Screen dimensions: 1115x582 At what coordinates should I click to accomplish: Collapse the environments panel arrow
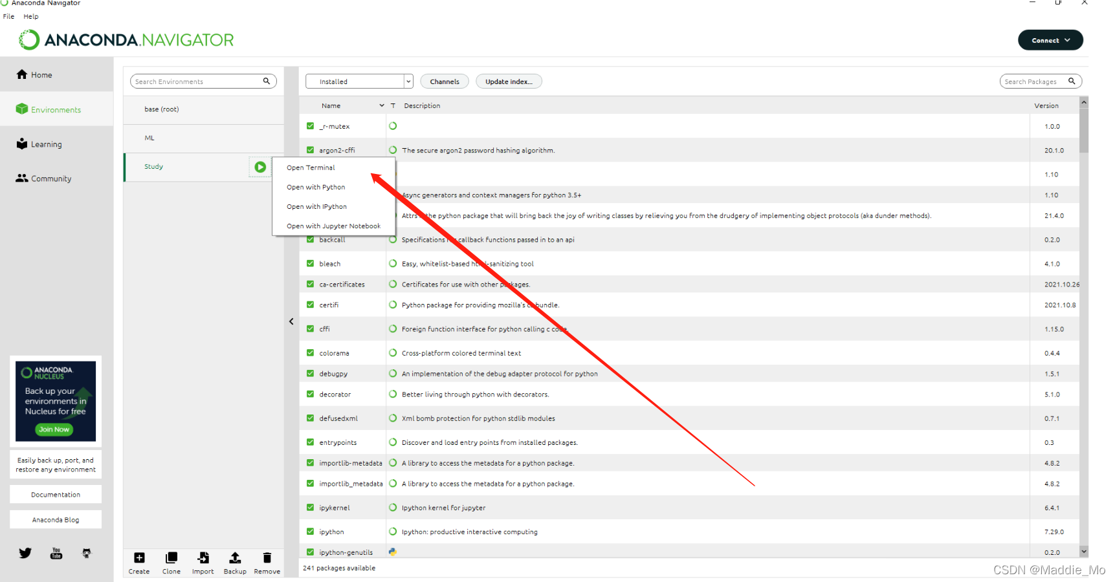[291, 321]
